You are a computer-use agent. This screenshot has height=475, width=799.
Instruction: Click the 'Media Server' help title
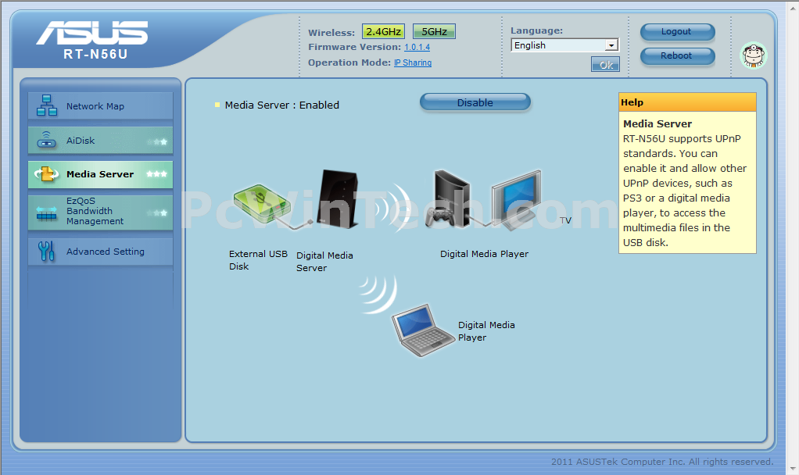click(657, 123)
